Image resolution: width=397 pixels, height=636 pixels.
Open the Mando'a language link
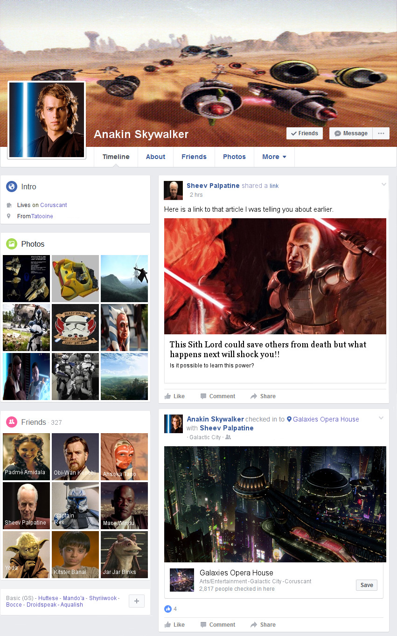tap(74, 598)
